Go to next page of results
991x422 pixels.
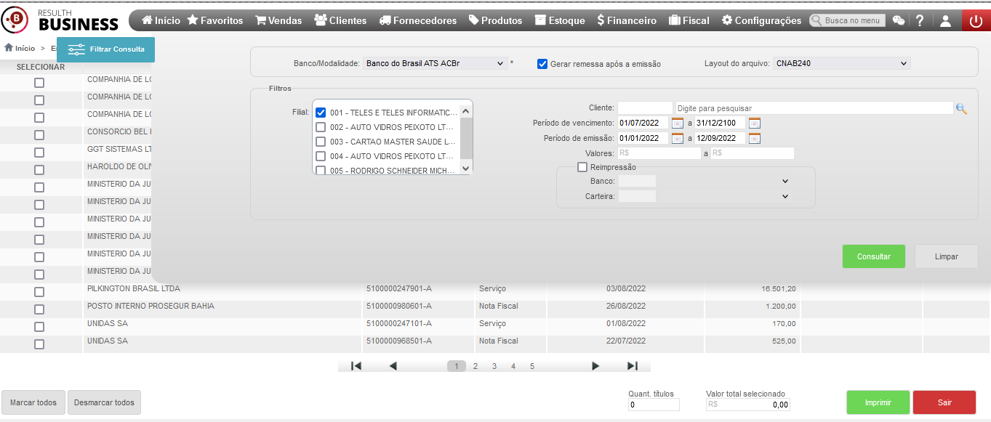point(595,366)
